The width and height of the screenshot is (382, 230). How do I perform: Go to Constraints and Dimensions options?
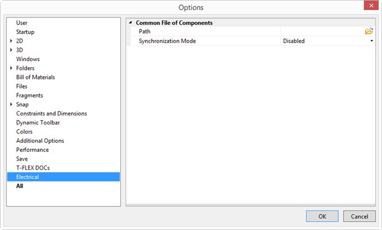click(52, 113)
